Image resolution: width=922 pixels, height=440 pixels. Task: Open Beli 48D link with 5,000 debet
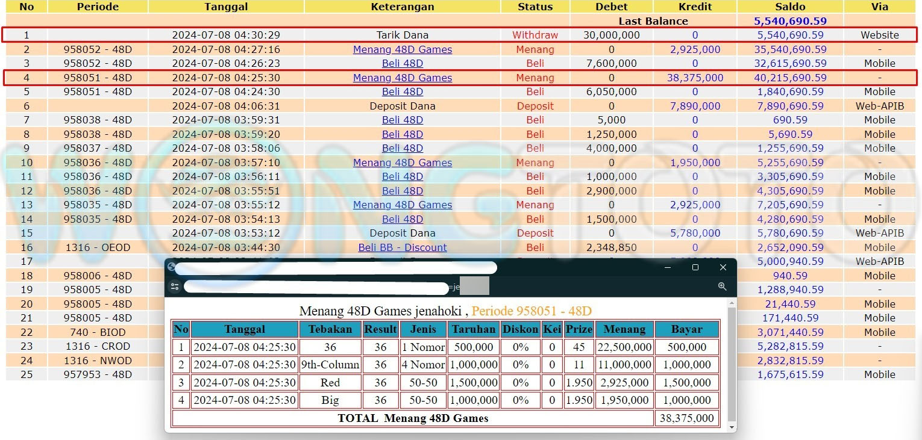point(403,120)
